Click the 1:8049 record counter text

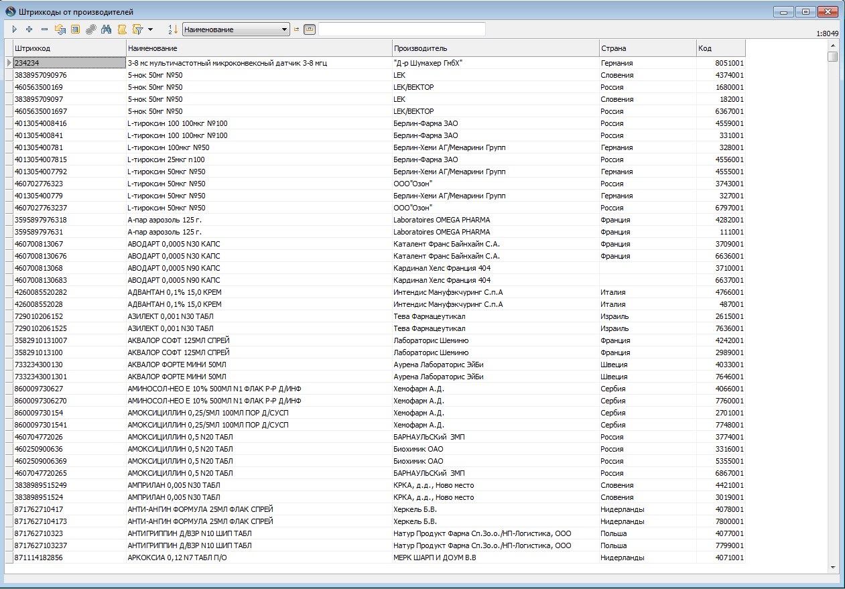[x=827, y=33]
